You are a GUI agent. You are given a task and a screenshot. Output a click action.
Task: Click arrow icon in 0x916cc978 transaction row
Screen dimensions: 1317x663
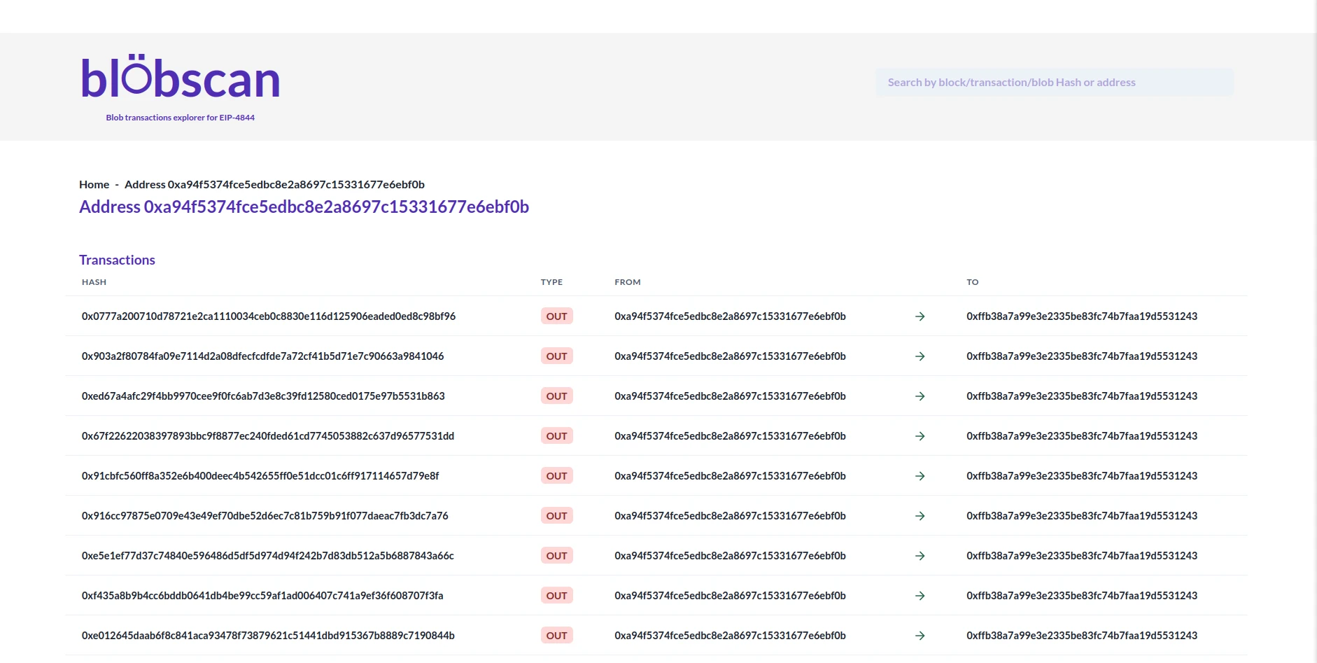click(x=920, y=516)
